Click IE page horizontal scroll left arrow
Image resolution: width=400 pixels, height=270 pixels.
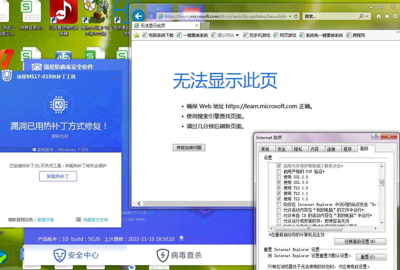pos(139,203)
